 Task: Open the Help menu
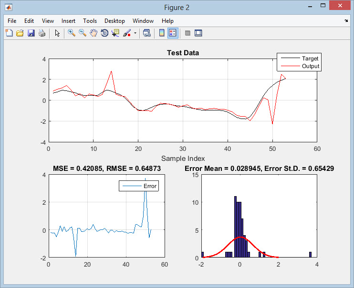click(x=167, y=21)
